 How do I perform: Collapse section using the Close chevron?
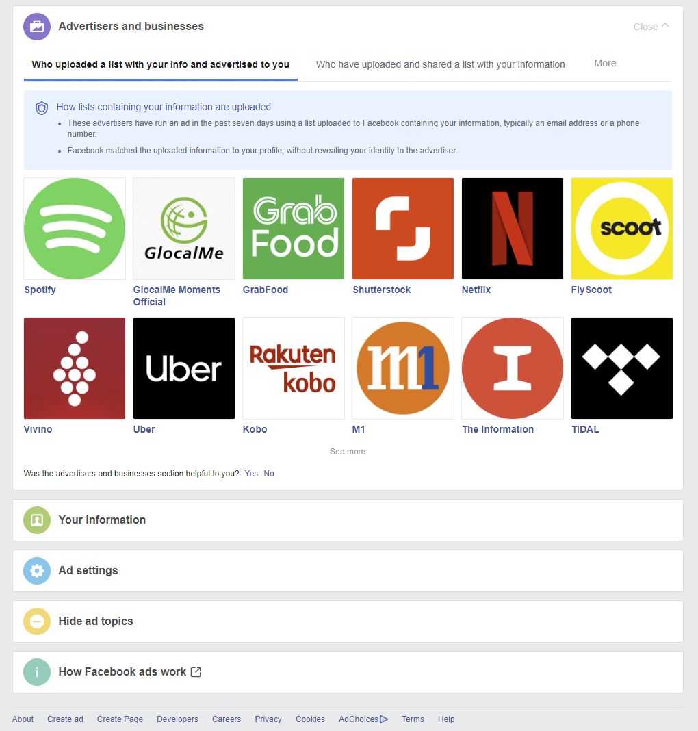651,27
